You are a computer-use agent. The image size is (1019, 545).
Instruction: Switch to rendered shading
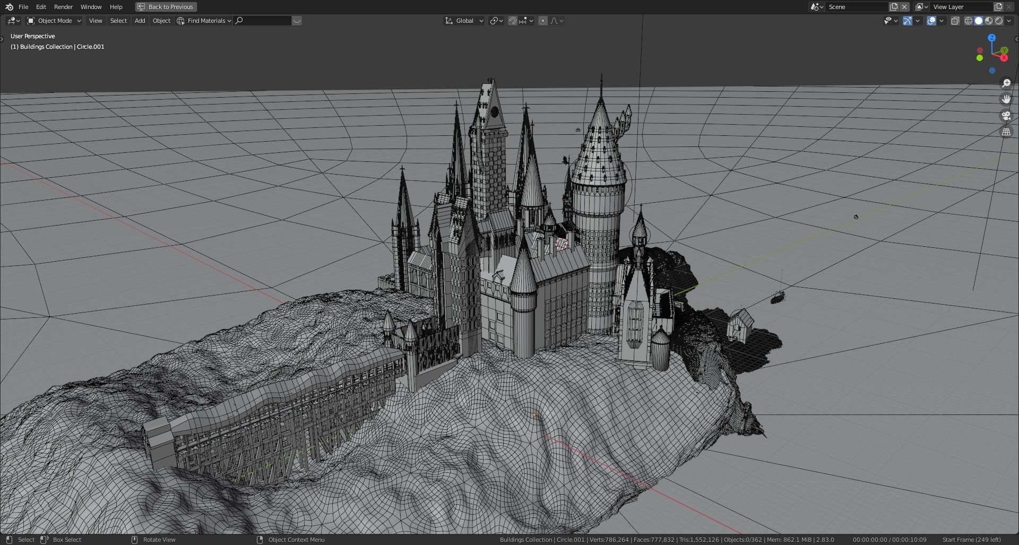point(999,21)
